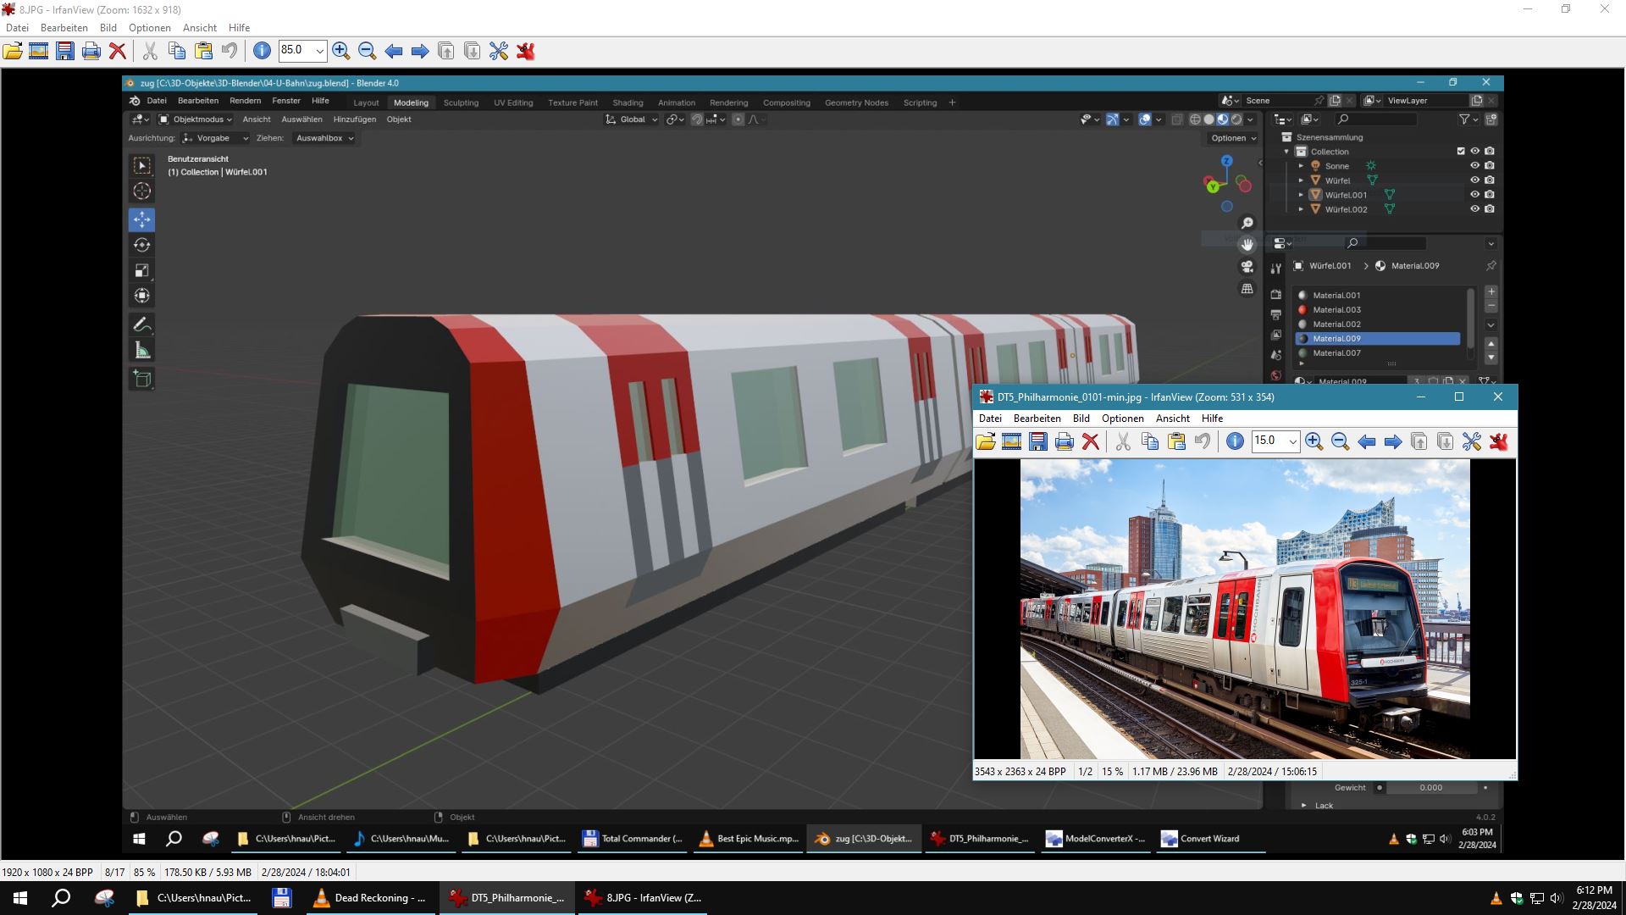Open the Windows Start menu on the bottom taskbar
1626x915 pixels.
[20, 898]
